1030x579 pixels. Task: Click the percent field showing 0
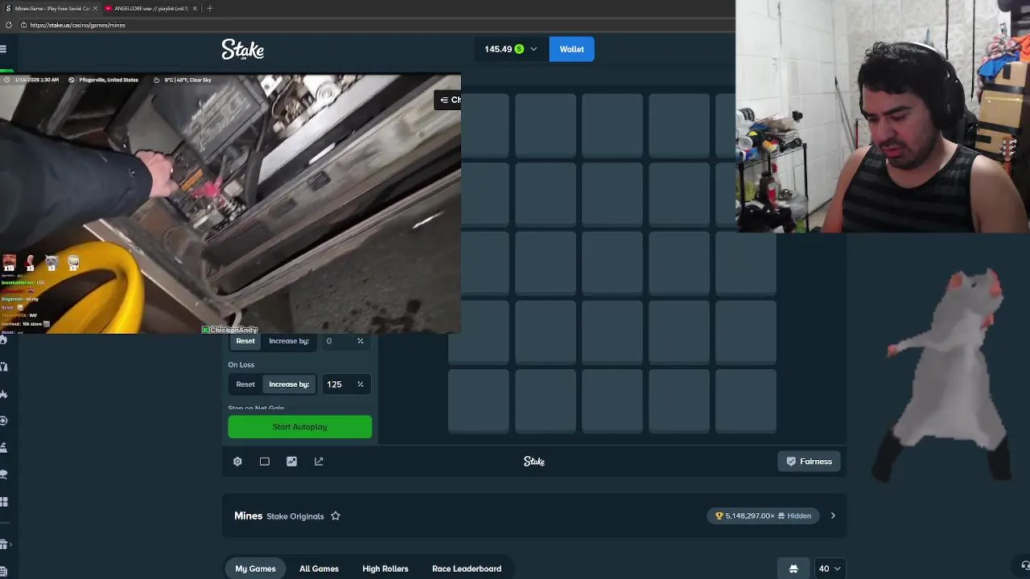[344, 341]
